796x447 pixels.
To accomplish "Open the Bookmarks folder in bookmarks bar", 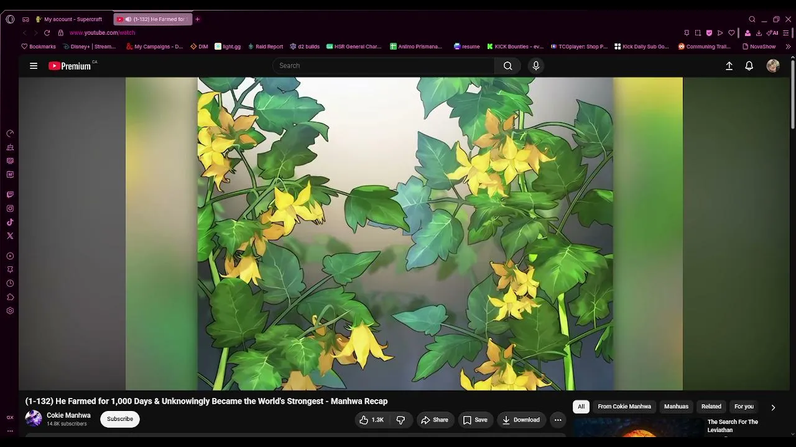I will pyautogui.click(x=39, y=47).
